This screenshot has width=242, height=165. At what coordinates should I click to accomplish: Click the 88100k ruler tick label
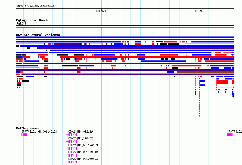[x=198, y=11]
